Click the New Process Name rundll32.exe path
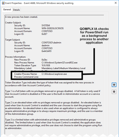 click(x=59, y=63)
